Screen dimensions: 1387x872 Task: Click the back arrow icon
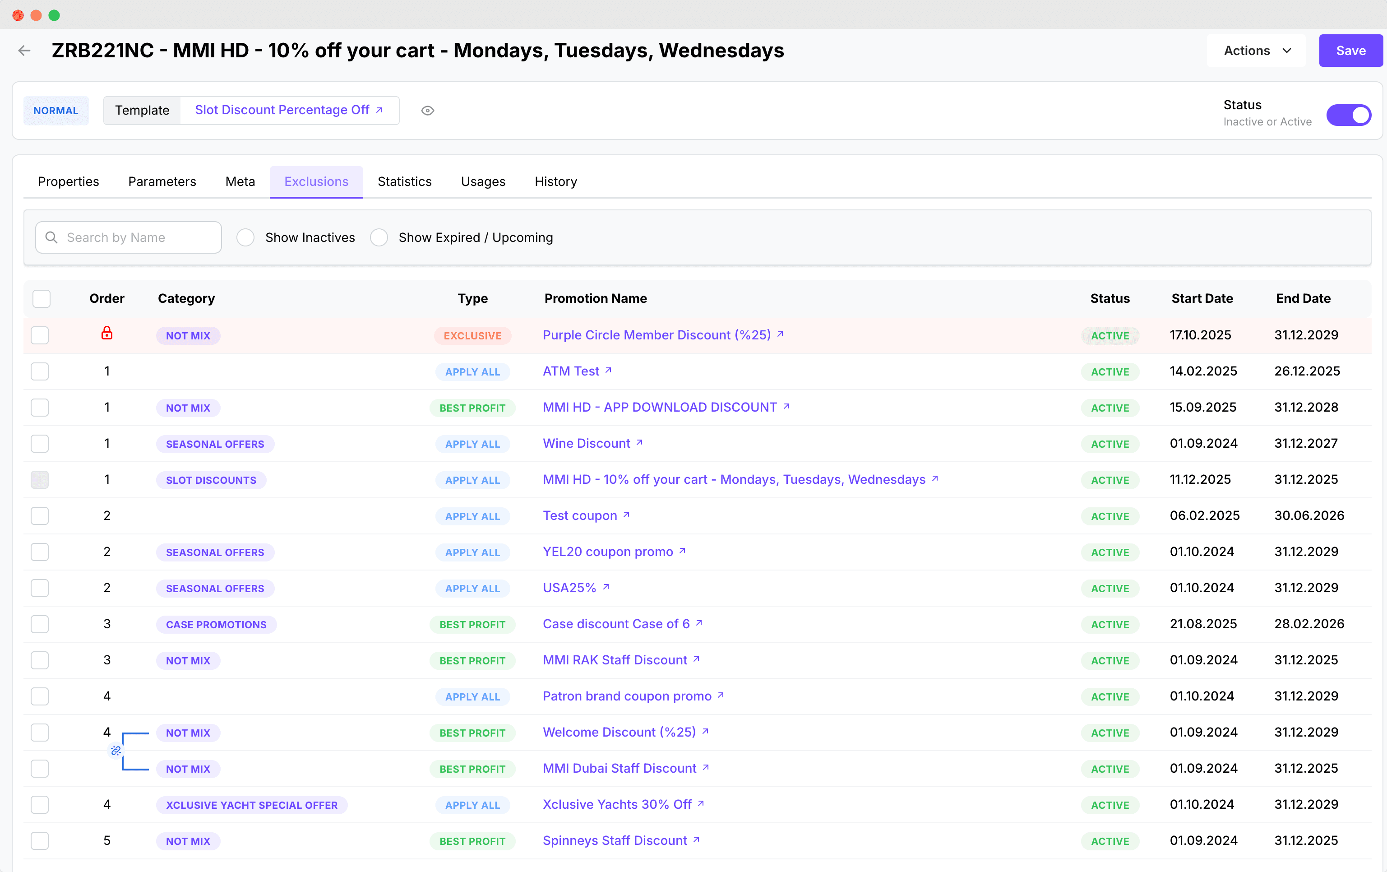[24, 51]
